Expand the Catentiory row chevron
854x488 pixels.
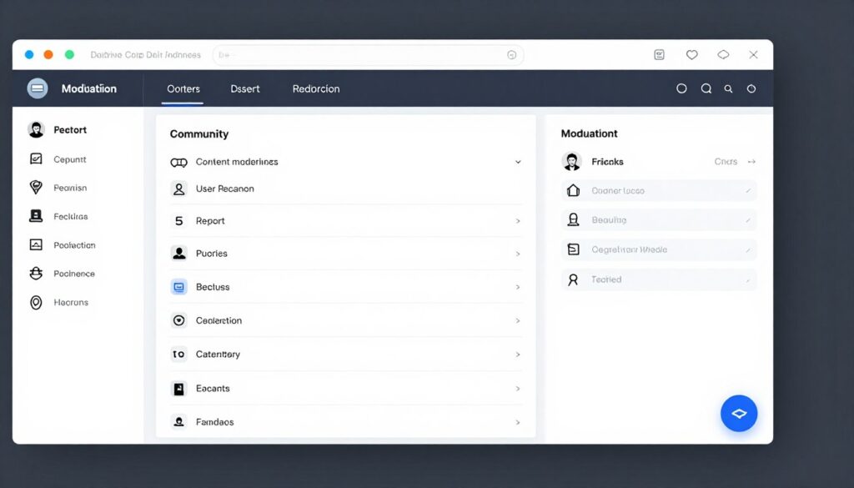coord(518,355)
